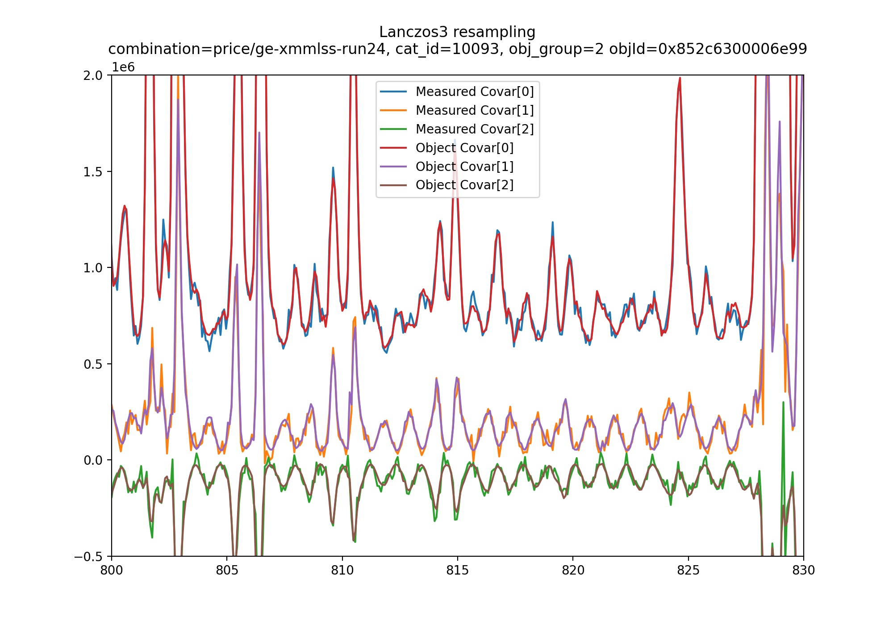Click the red line swatch in legend
Screen dimensions: 893x625
pyautogui.click(x=393, y=148)
